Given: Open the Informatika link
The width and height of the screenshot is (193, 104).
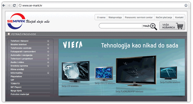Looking at the screenshot, I should (16, 73).
